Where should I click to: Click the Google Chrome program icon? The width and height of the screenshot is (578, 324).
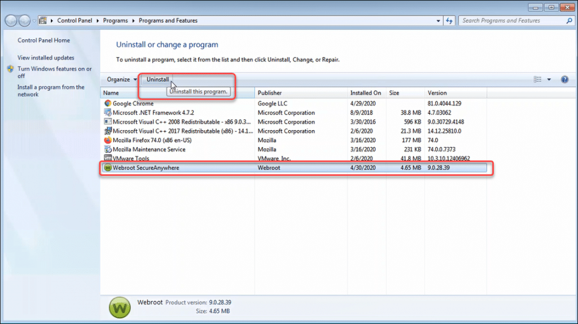108,104
